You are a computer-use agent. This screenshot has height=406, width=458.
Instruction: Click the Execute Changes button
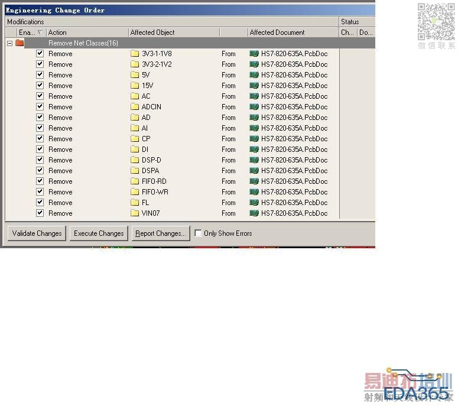99,233
